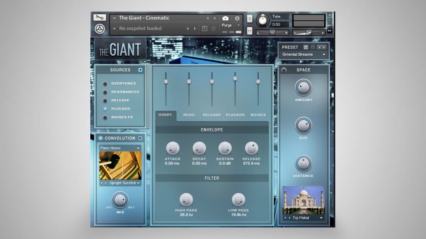This screenshot has height=239, width=426.
Task: Open the Piano Noises convolution dropdown
Action: 120,147
